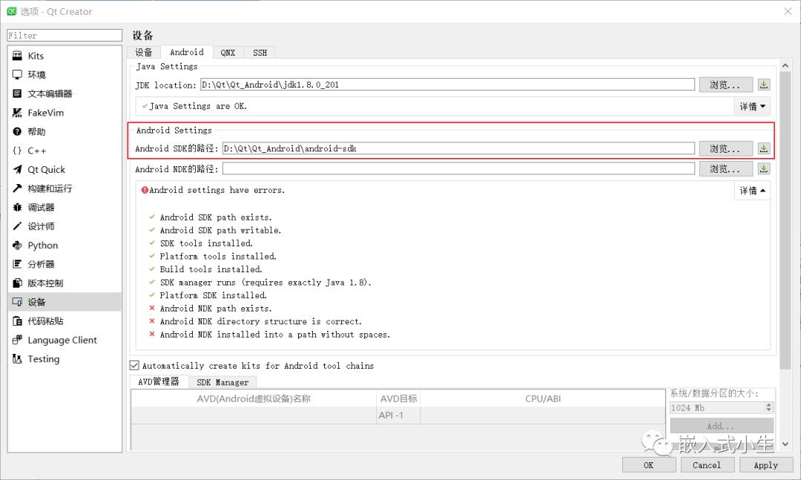Click the Apply button
The width and height of the screenshot is (801, 480).
click(765, 464)
